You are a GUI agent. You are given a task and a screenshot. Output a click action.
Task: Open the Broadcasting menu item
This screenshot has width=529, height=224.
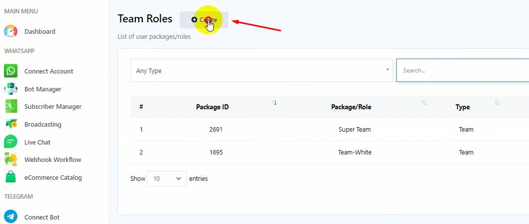43,124
